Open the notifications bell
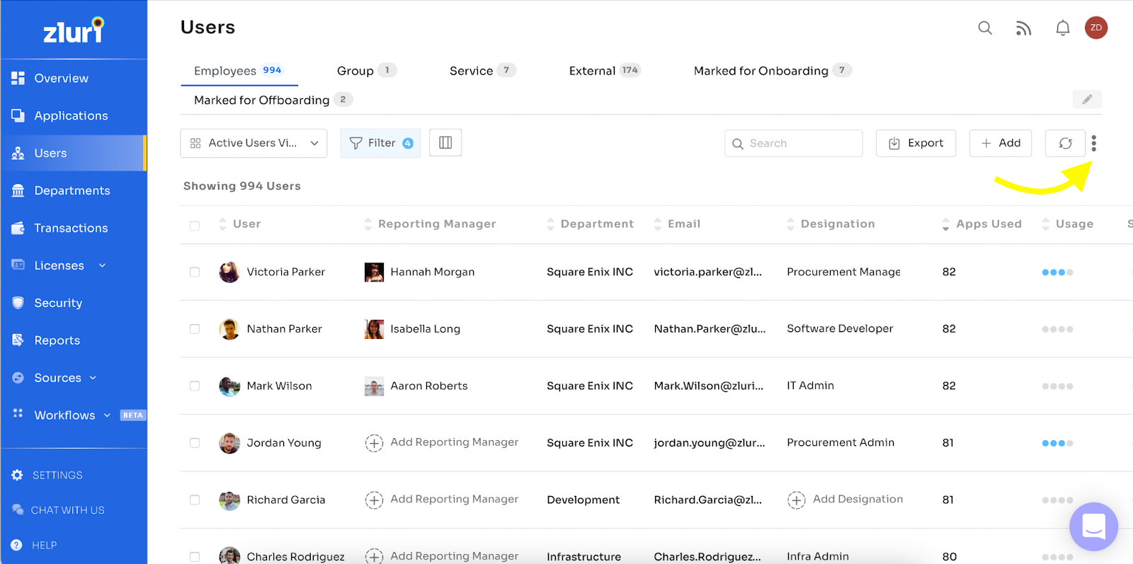The height and width of the screenshot is (564, 1133). (1063, 28)
